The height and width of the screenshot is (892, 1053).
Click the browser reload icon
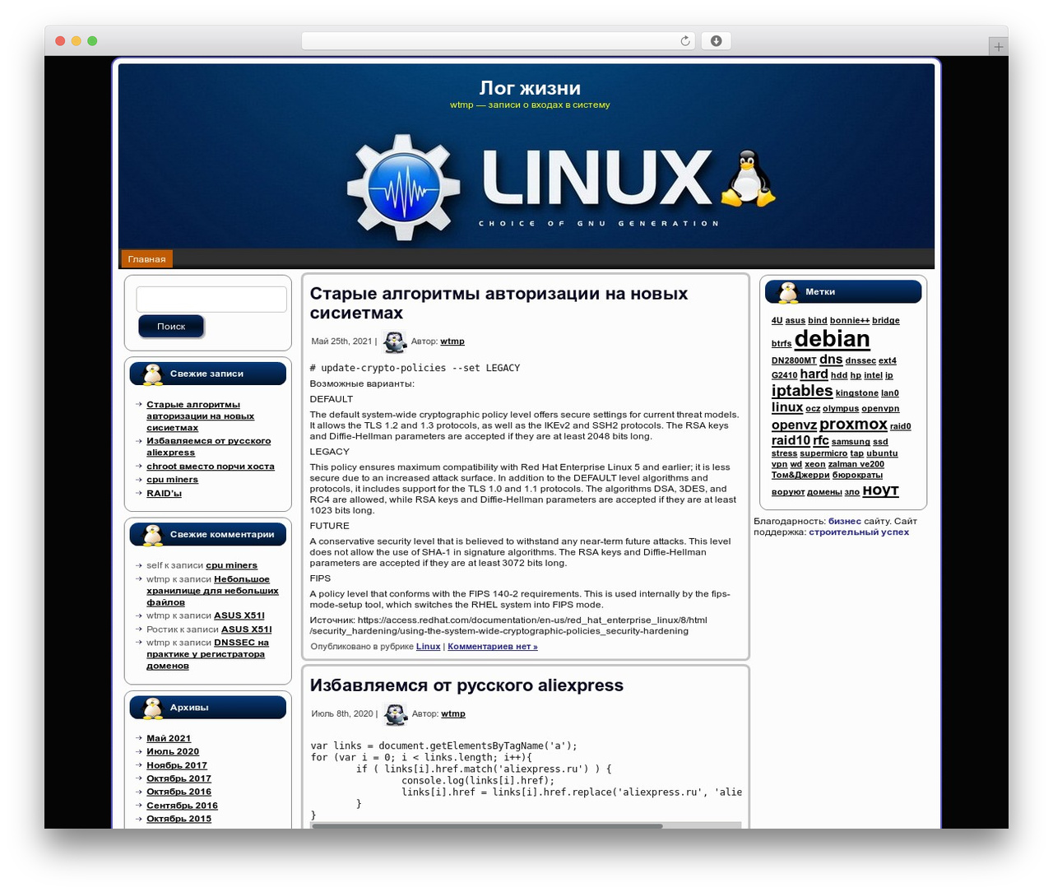684,41
